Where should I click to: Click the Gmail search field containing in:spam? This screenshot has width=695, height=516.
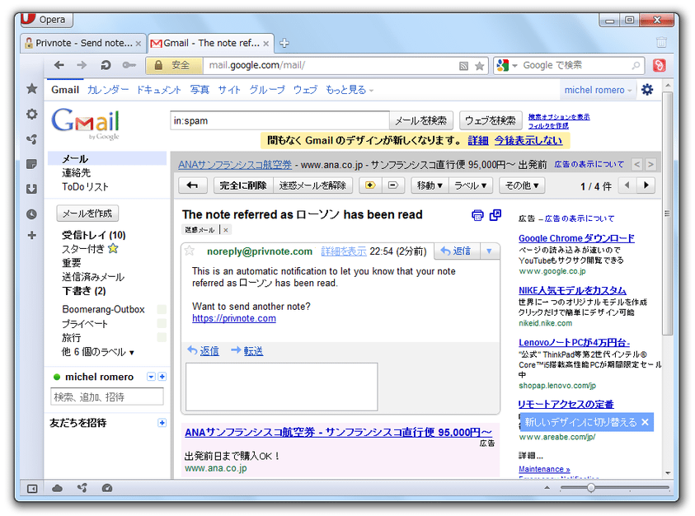coord(279,120)
